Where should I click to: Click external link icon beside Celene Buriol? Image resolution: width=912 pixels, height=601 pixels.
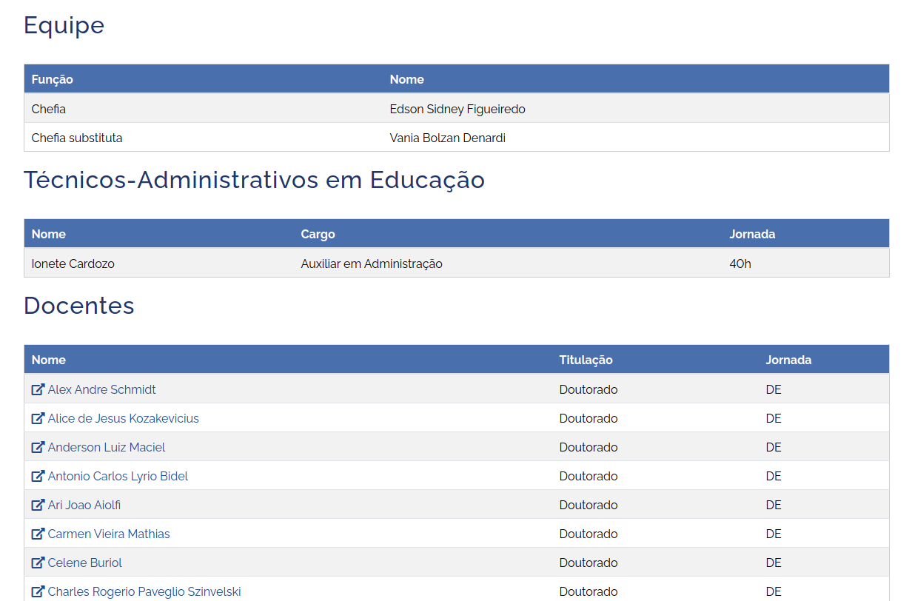click(x=38, y=563)
